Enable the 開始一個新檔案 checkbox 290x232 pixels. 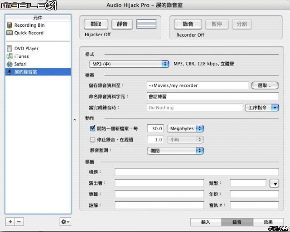(92, 128)
